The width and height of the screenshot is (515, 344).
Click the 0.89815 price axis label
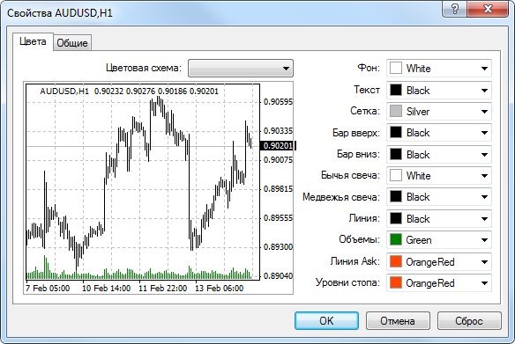(x=278, y=189)
